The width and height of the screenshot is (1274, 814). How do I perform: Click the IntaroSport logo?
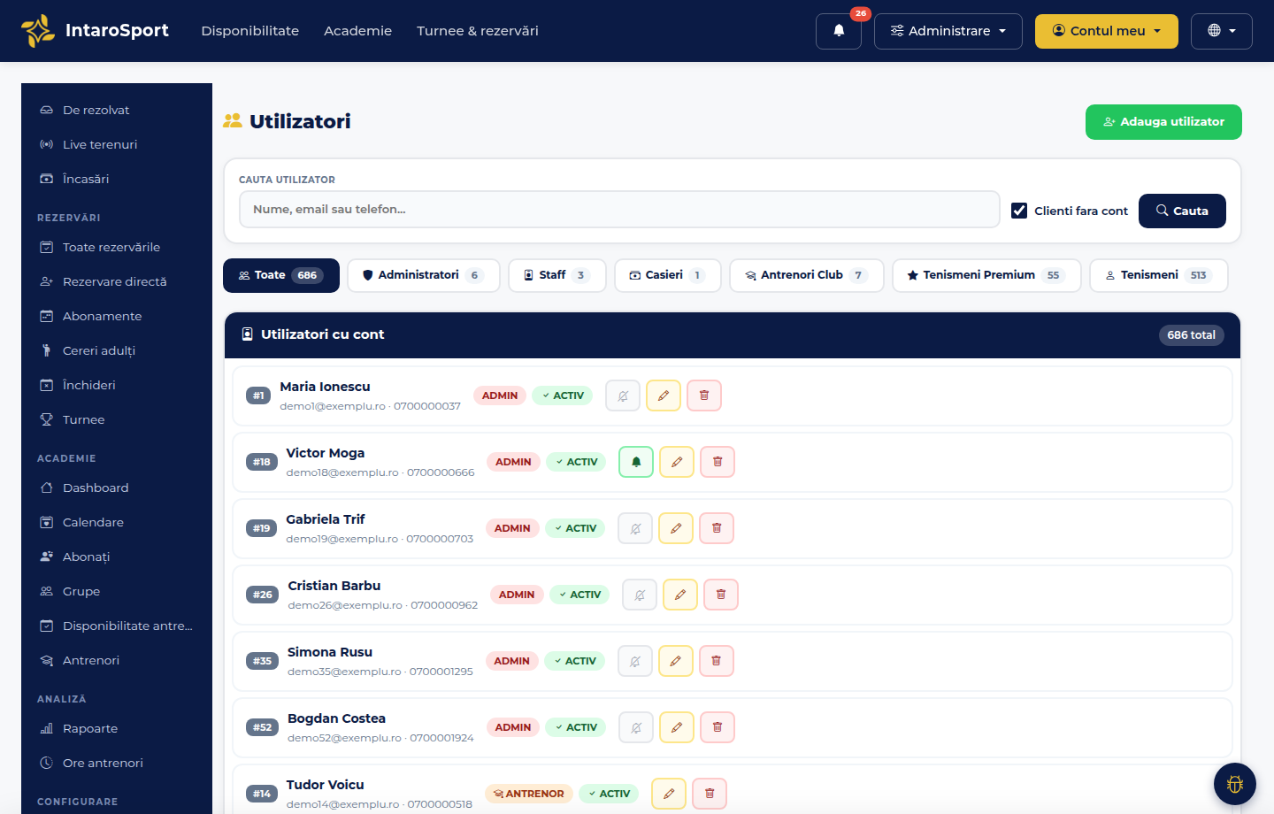pos(95,31)
